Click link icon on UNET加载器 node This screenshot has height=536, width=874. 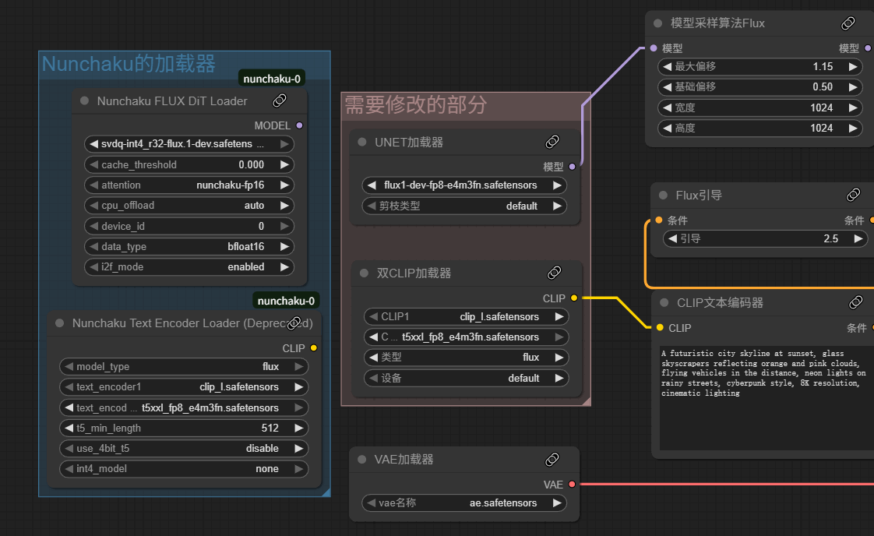[552, 142]
